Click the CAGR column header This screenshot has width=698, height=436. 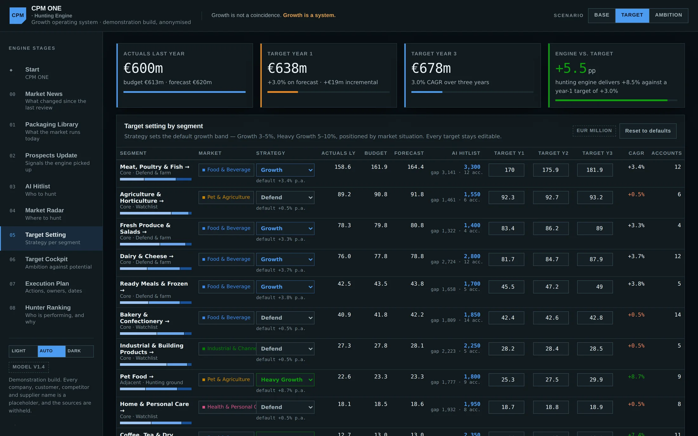[x=636, y=153]
